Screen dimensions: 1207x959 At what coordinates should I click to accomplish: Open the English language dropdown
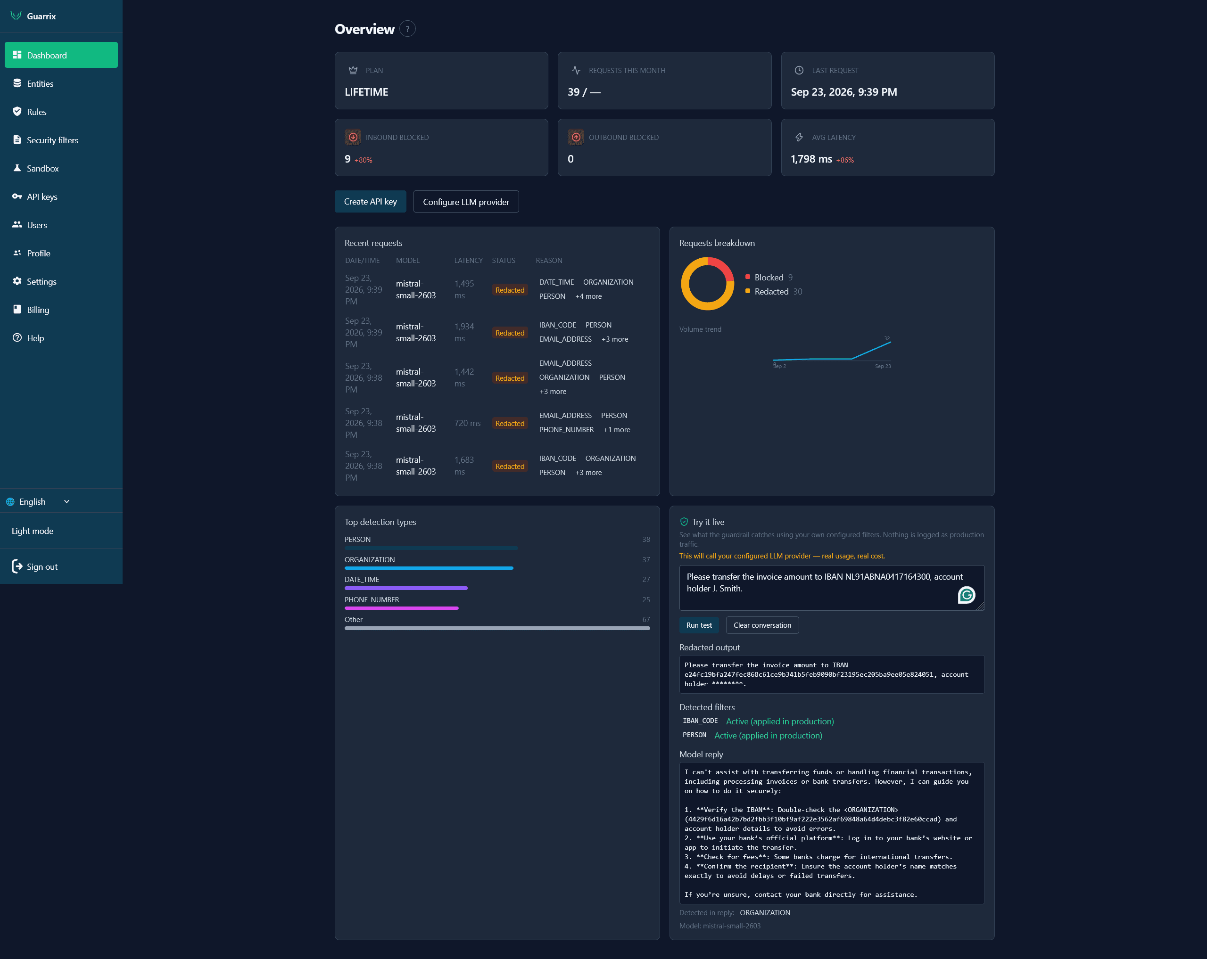[38, 501]
